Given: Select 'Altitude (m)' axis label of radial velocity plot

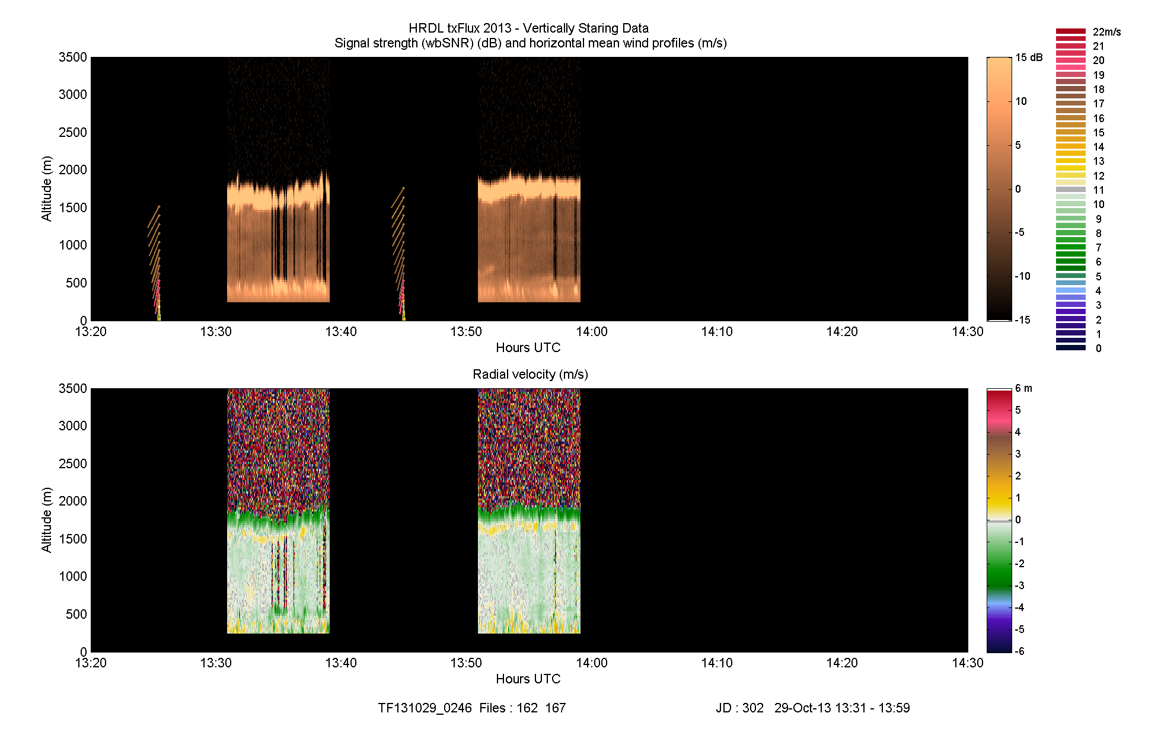Looking at the screenshot, I should click(46, 520).
